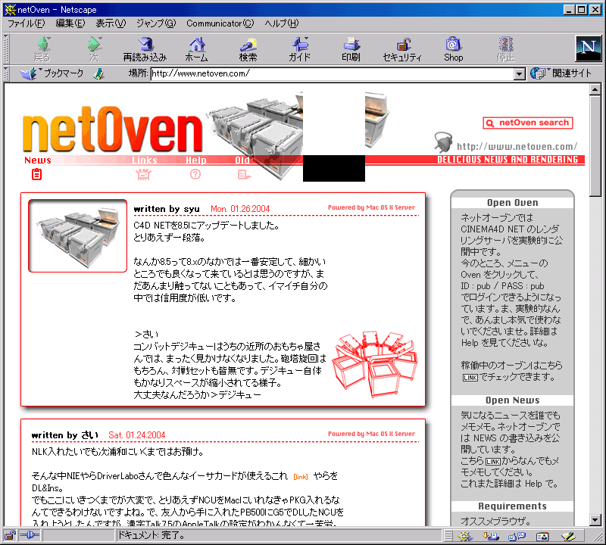Click the component bar grip handle
This screenshot has height=545, width=606.
pos(448,536)
